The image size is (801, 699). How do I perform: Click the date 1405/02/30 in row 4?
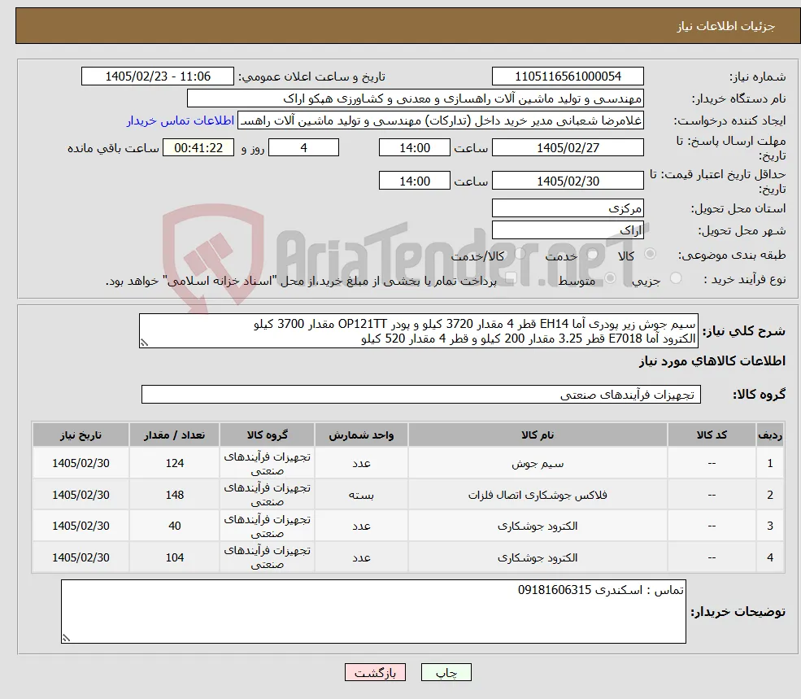coord(81,557)
